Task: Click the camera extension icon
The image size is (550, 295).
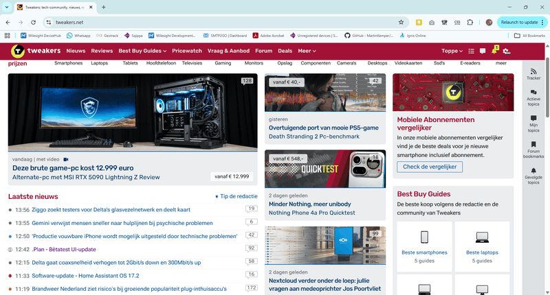Action: (x=432, y=23)
